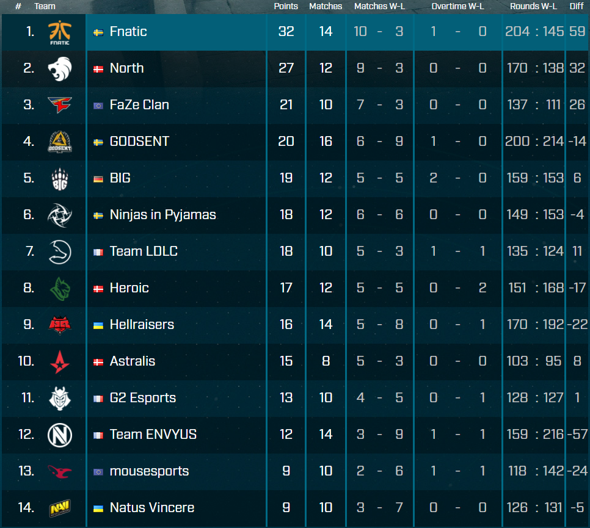Click the Astralis star logo
This screenshot has width=590, height=528.
point(60,362)
